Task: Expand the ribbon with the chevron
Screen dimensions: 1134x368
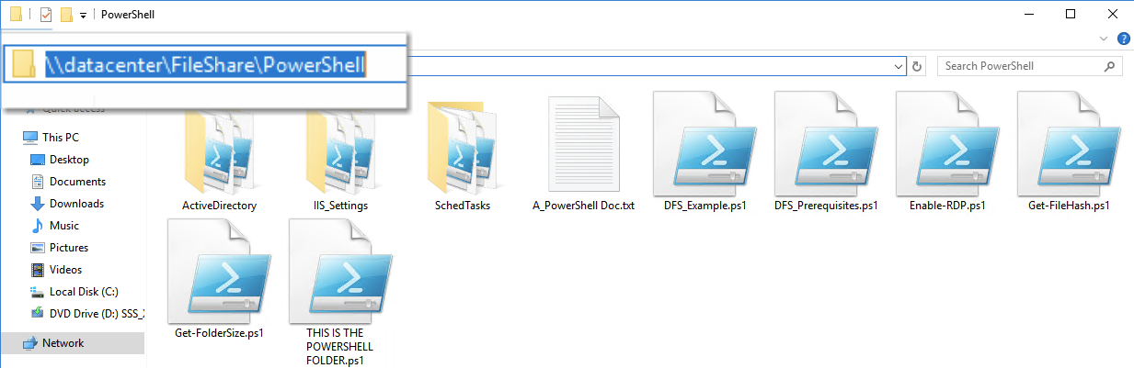Action: [1105, 39]
